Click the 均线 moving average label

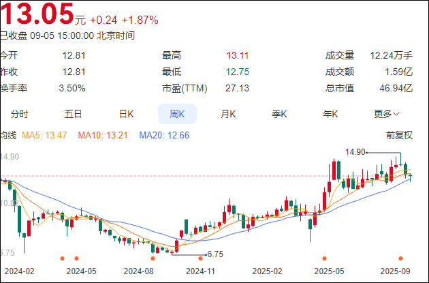click(8, 135)
